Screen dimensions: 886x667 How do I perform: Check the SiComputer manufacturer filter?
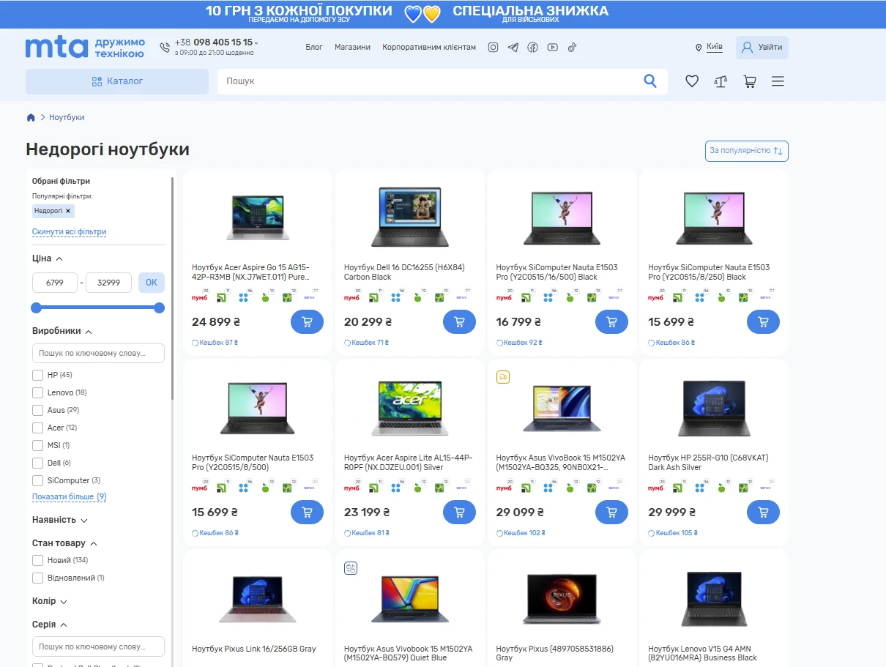click(37, 480)
